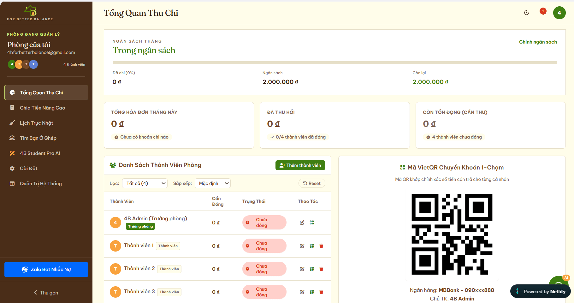Open 4B Student Pro AI
This screenshot has height=303, width=574.
[46, 153]
